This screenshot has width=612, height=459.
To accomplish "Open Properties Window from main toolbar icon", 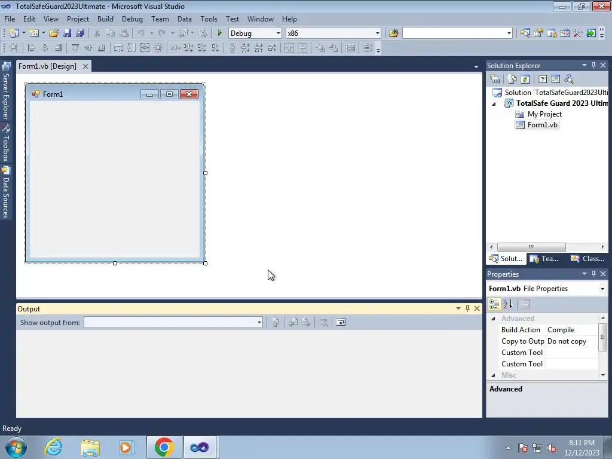I will pyautogui.click(x=538, y=33).
